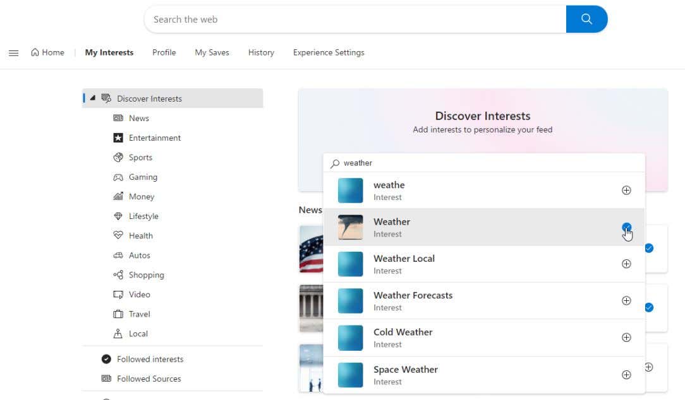Go to the History tab
Screen dimensions: 685x400
pyautogui.click(x=261, y=52)
